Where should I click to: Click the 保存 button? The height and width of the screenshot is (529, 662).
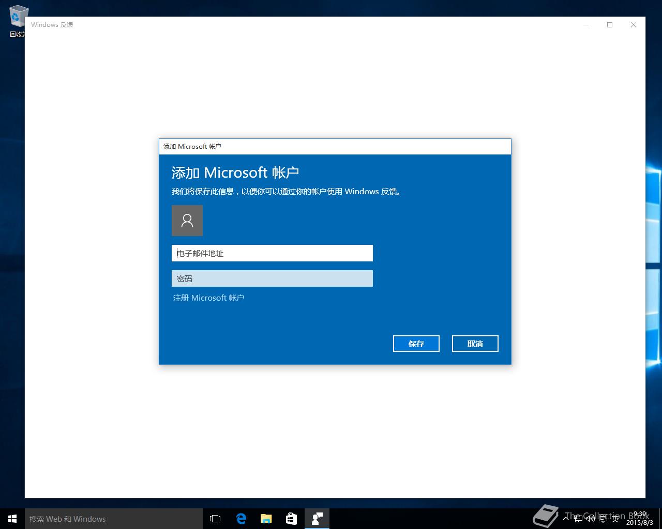tap(416, 344)
